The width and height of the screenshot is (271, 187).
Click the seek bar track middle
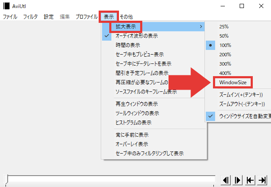click(111, 179)
